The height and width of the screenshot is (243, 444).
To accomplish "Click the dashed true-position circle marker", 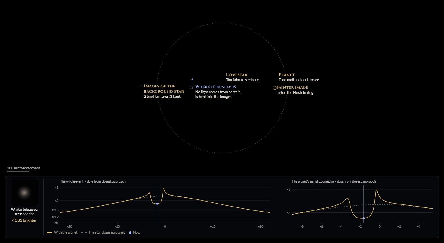I will click(x=191, y=87).
